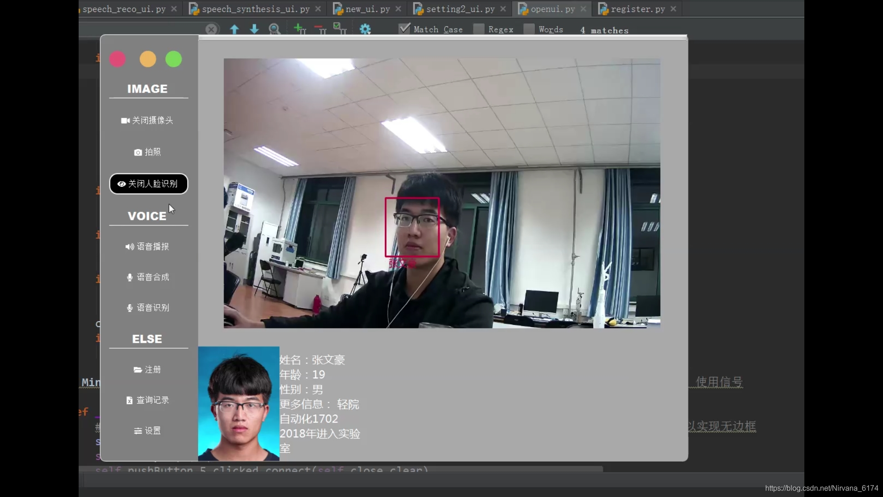Start 语音播报 voice broadcast
This screenshot has height=497, width=883.
point(147,247)
